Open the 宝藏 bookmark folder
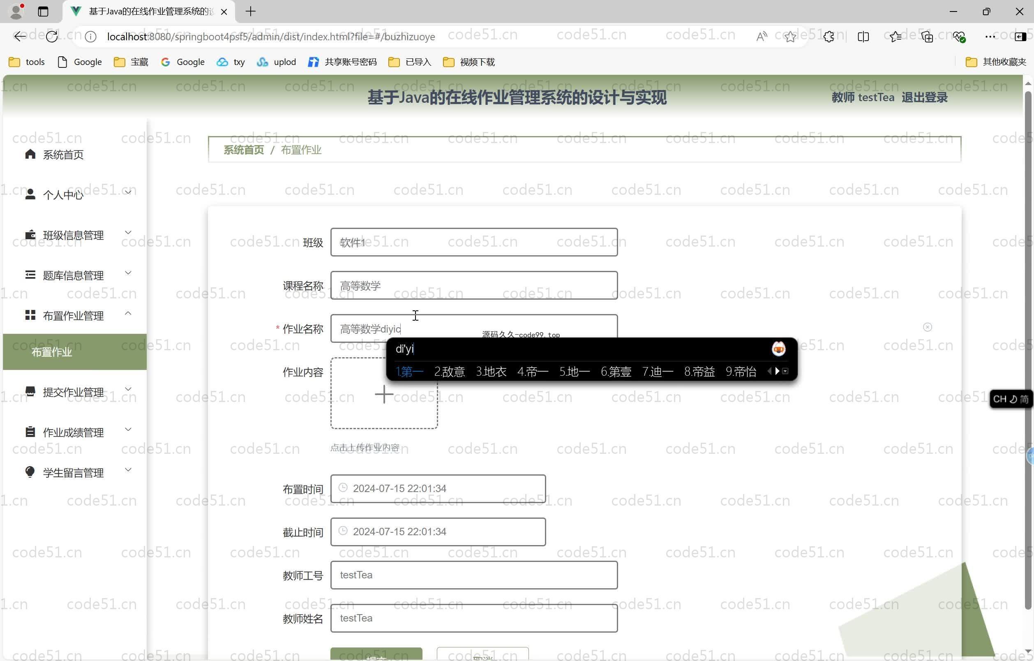The width and height of the screenshot is (1034, 661). [x=131, y=62]
